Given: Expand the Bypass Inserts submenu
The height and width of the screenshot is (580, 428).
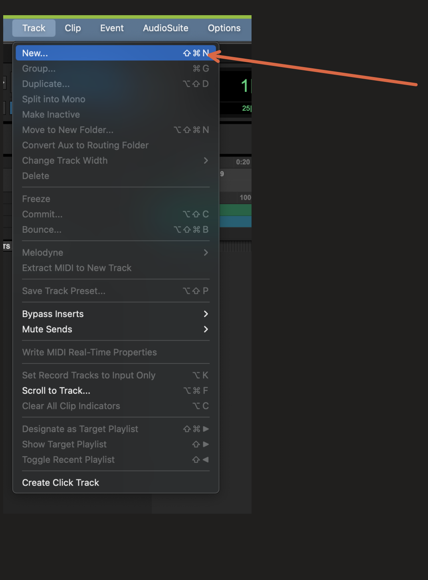Looking at the screenshot, I should (x=206, y=314).
